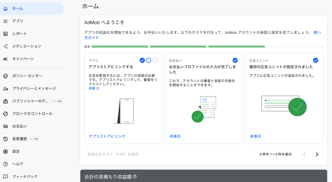332x182 pixels.
Task: Click the checkmark on お支払い card
Action: tap(235, 60)
